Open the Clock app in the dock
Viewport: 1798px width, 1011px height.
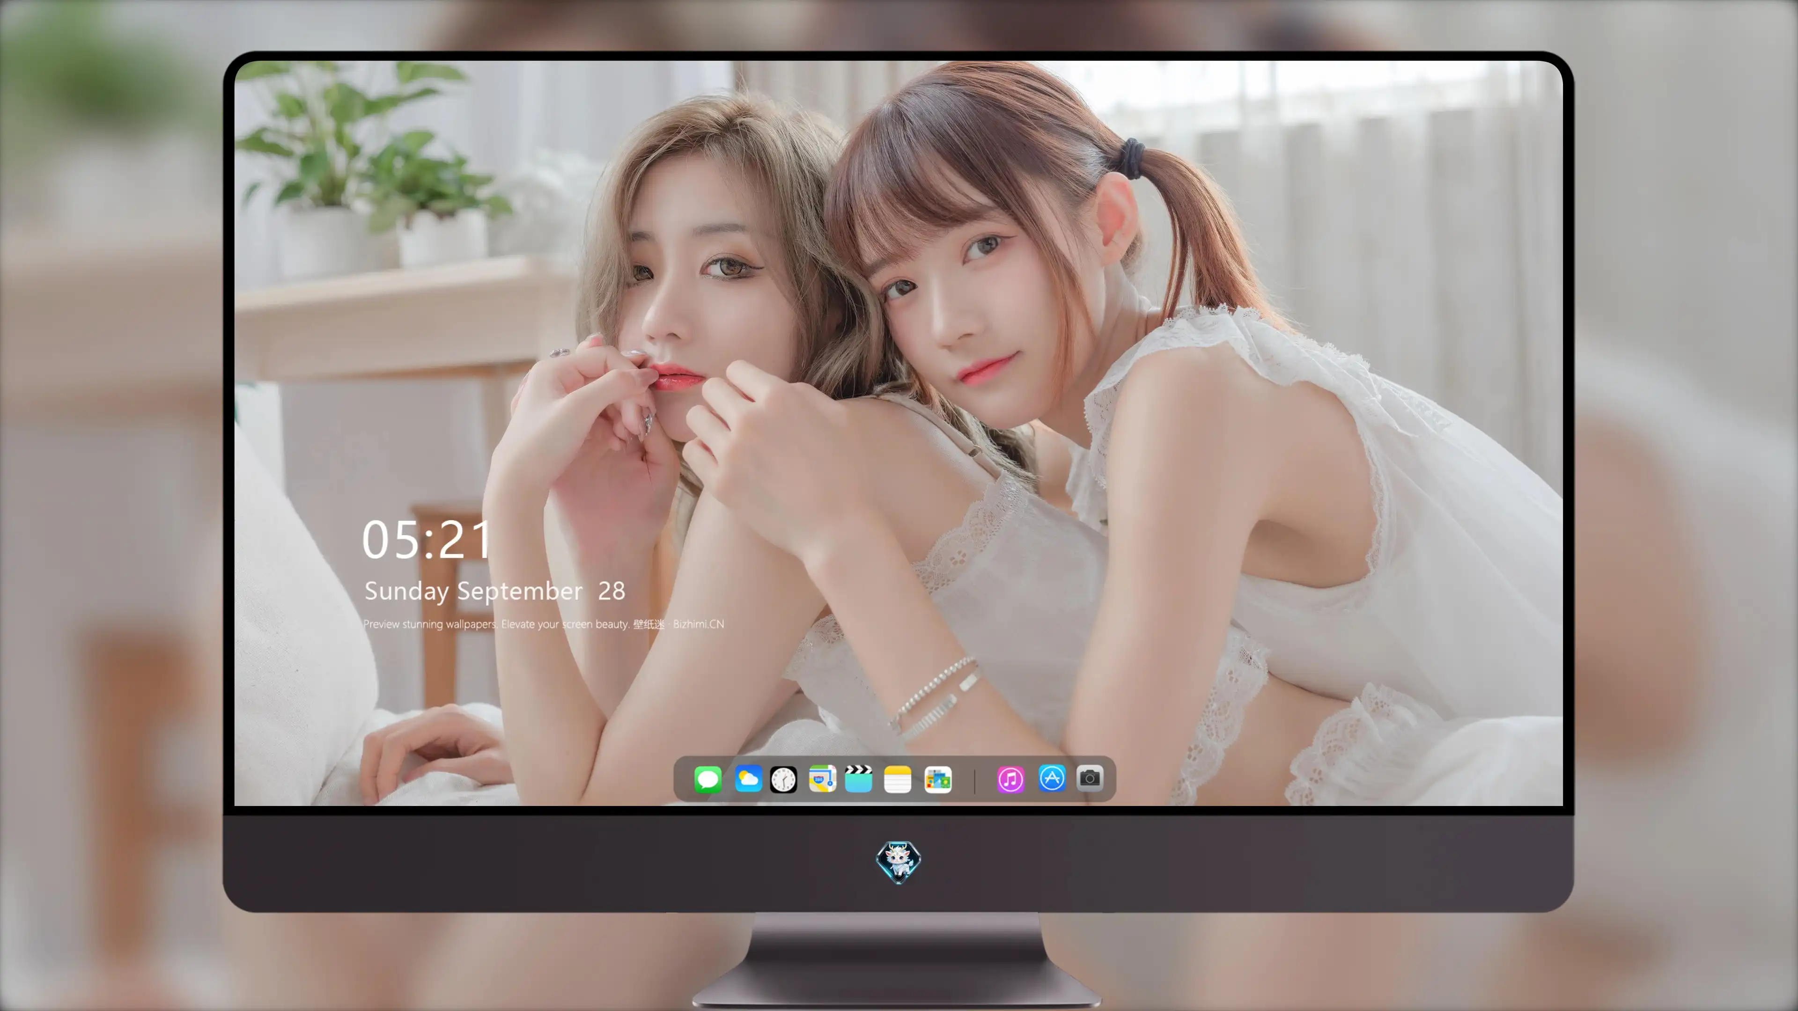coord(783,779)
